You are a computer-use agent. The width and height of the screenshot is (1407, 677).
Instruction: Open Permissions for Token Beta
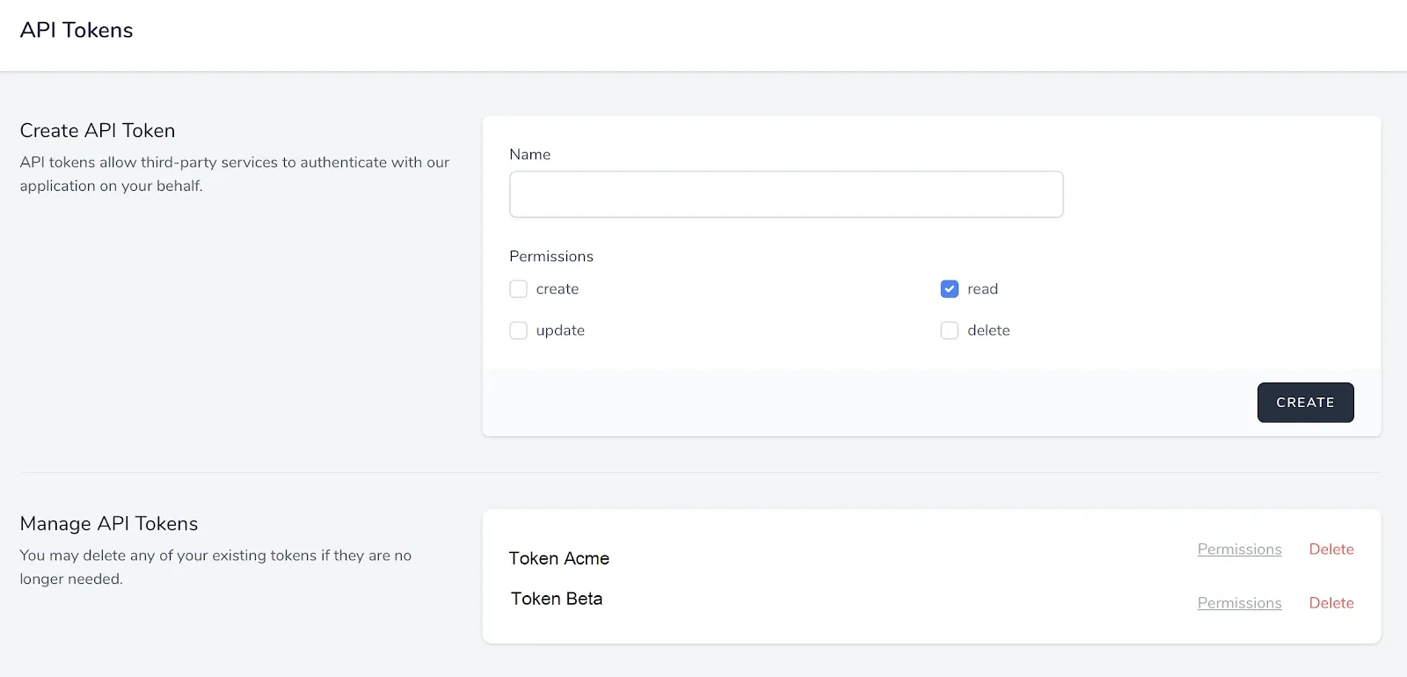(x=1239, y=603)
